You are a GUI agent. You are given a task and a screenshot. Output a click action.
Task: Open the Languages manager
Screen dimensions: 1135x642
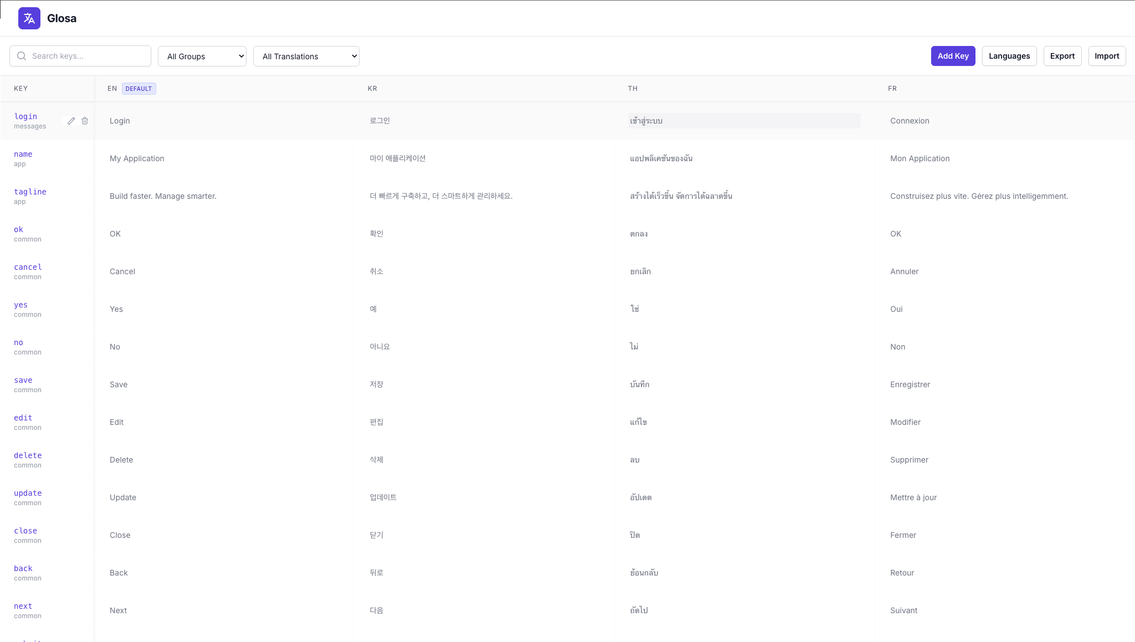pyautogui.click(x=1008, y=56)
